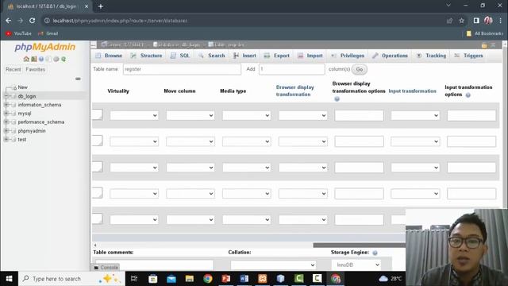Open the Insert tab
Viewport: 508px width, 286px height.
click(245, 56)
